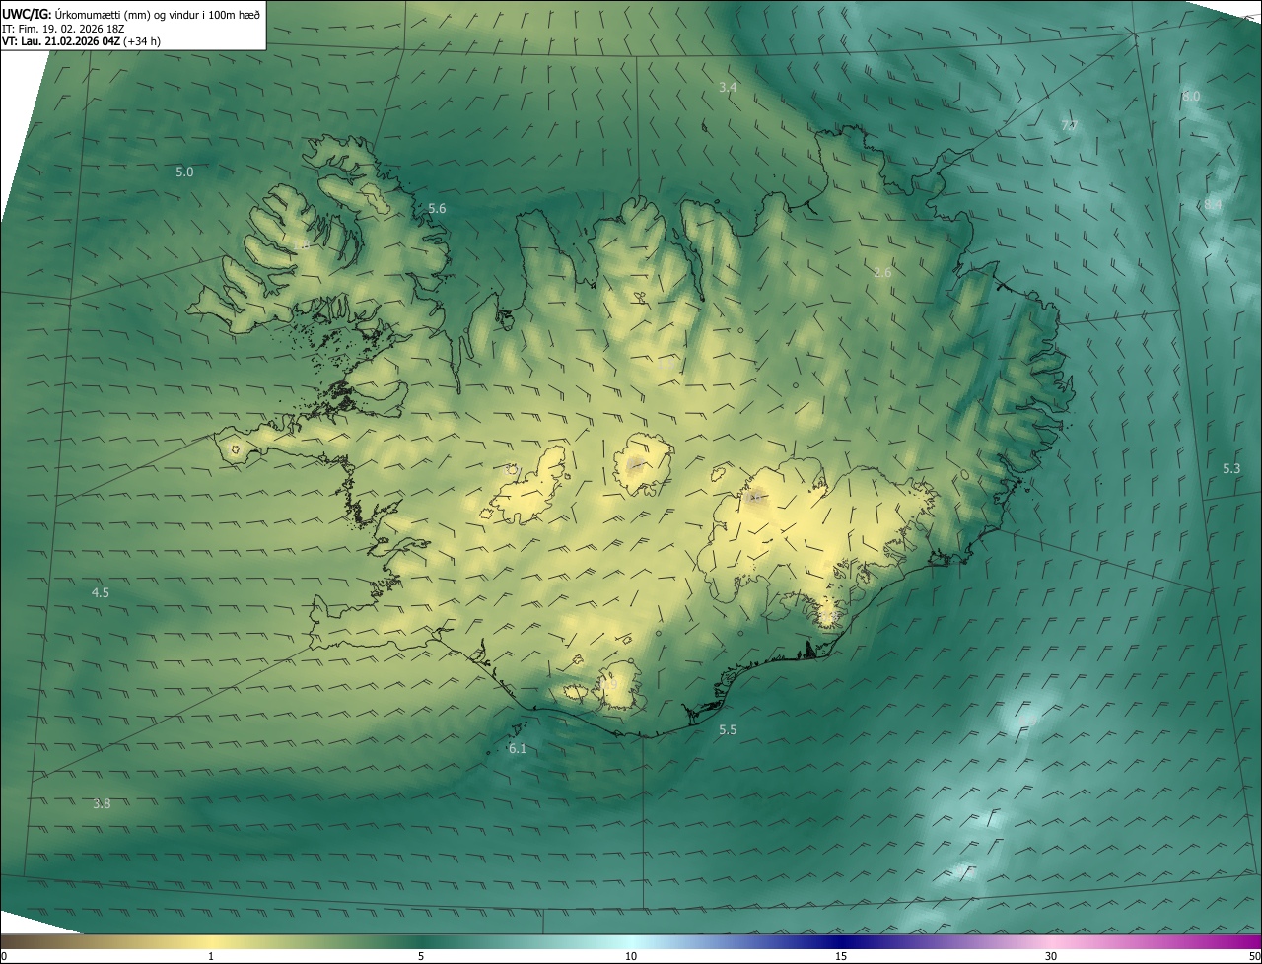Click the 4.5 value label in the west
The height and width of the screenshot is (964, 1262).
pyautogui.click(x=101, y=593)
